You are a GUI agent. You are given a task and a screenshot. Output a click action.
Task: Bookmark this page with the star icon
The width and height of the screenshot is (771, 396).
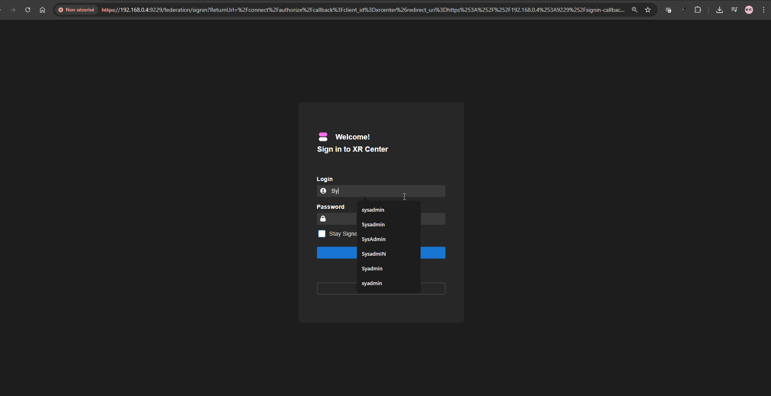click(x=648, y=10)
